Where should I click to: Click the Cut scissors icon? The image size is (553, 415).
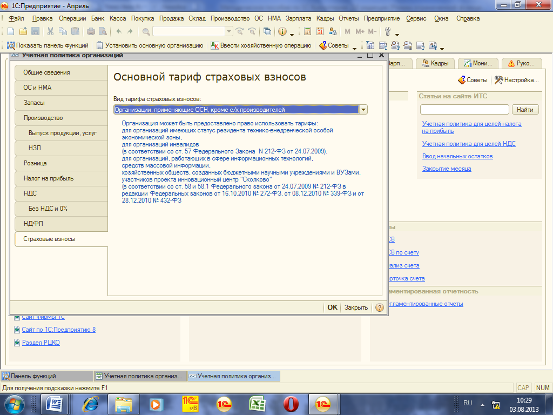(x=50, y=31)
